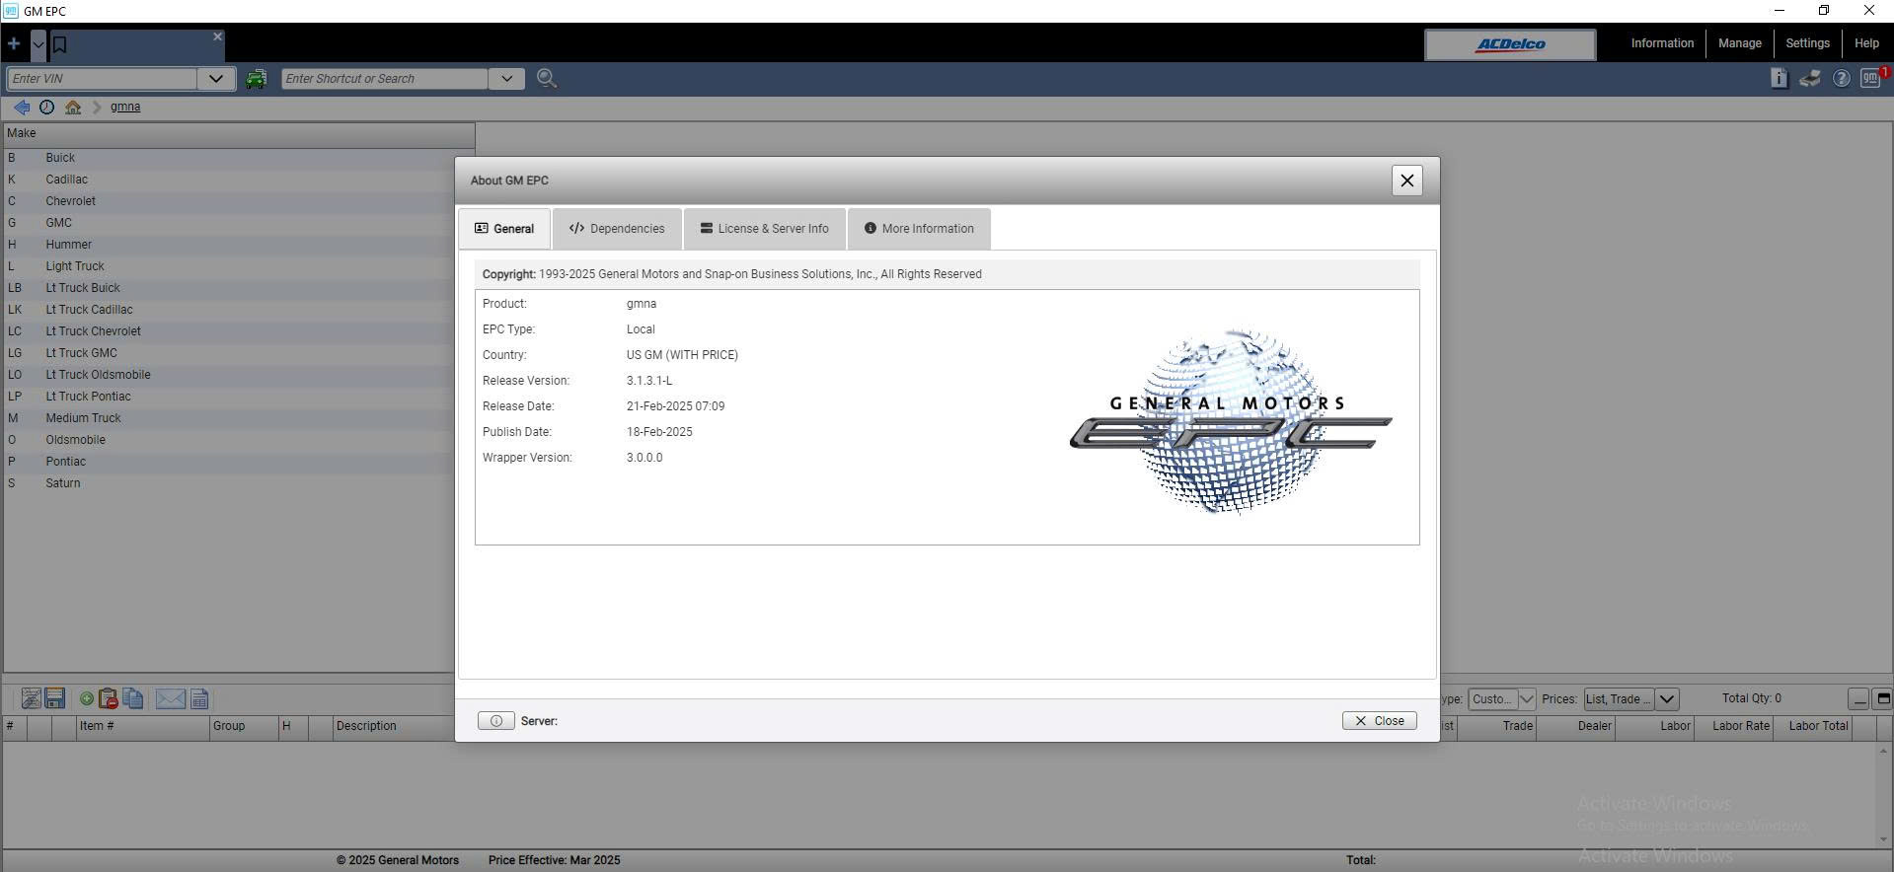Select Light Truck in the Make list
Screen dimensions: 1894x872
[x=229, y=266]
